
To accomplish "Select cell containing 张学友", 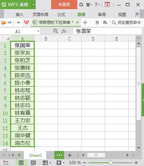I will [23, 53].
